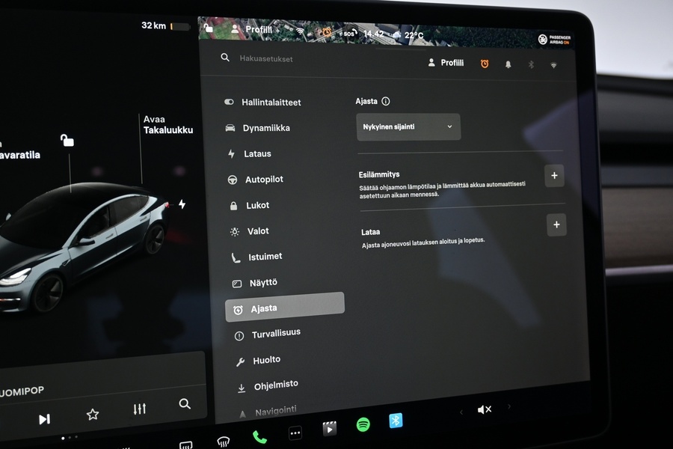The image size is (673, 449).
Task: Toggle the passenger airbag indicator
Action: click(553, 38)
